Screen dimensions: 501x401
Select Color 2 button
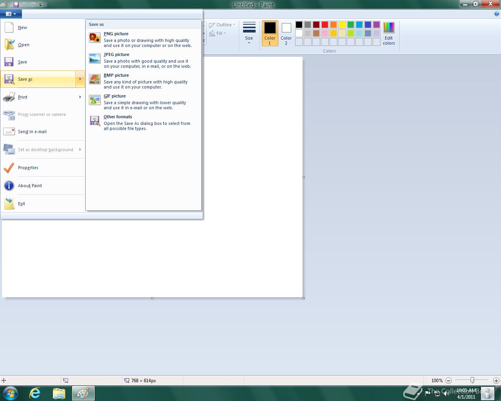(x=286, y=33)
